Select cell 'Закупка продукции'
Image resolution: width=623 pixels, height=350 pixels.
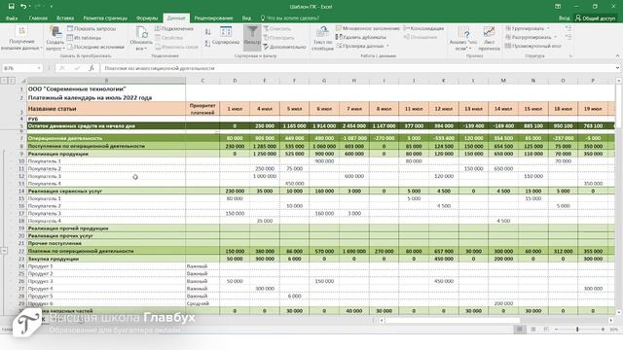tap(106, 259)
